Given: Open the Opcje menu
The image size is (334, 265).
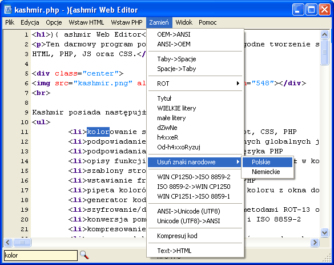Looking at the screenshot, I should (x=54, y=22).
